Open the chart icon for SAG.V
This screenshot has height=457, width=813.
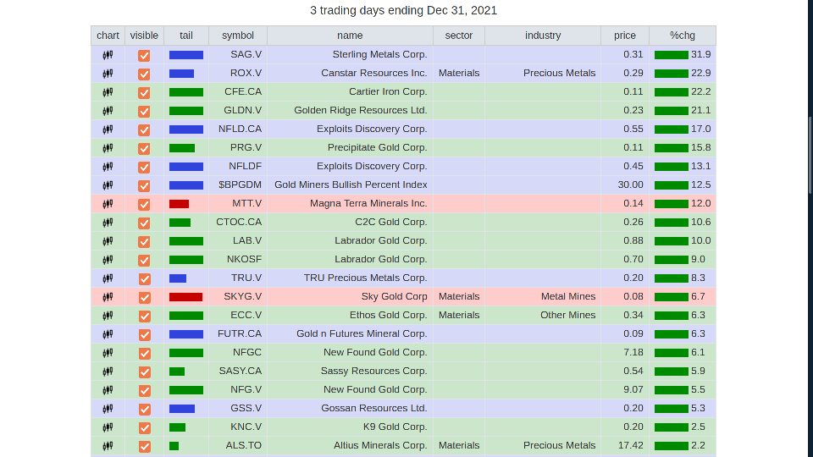tap(108, 55)
